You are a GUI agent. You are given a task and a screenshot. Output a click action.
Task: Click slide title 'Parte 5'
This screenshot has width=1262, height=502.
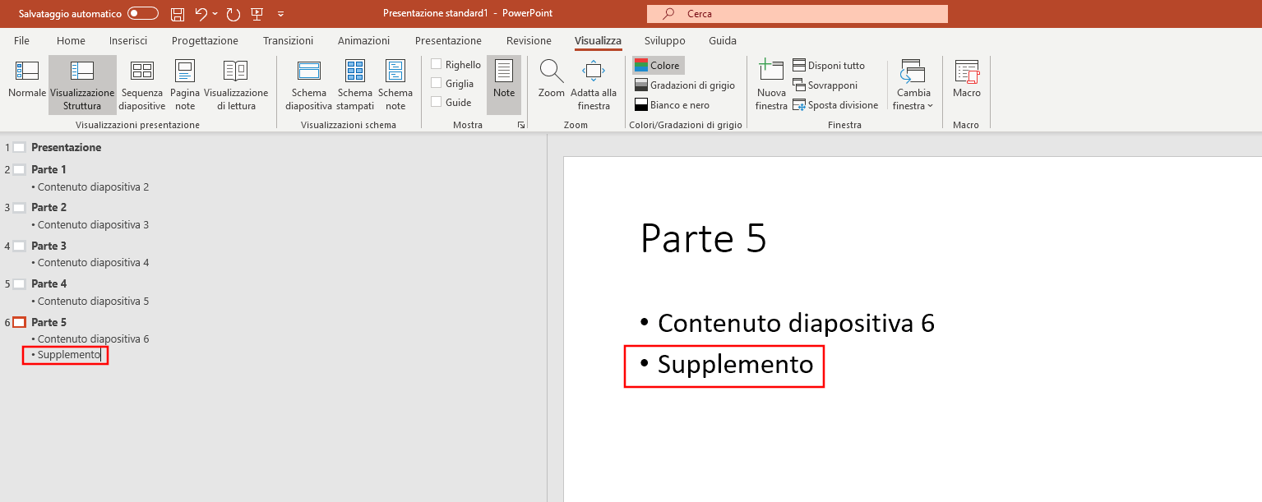703,238
